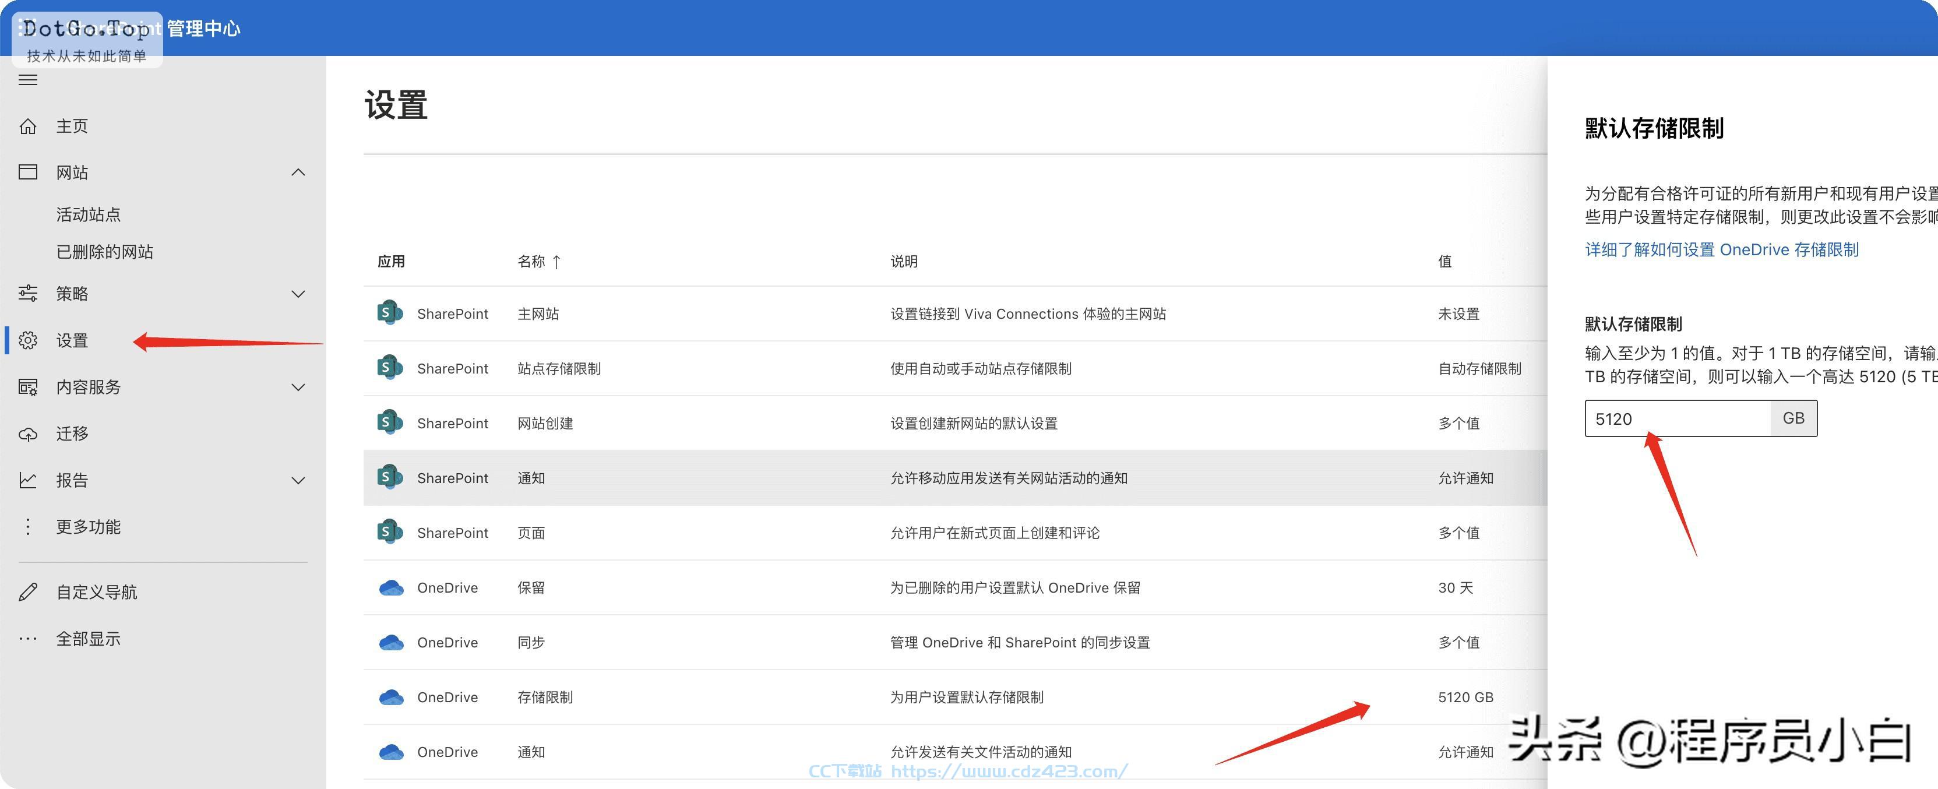Click description 使用自动或手动站点存储限制

980,368
